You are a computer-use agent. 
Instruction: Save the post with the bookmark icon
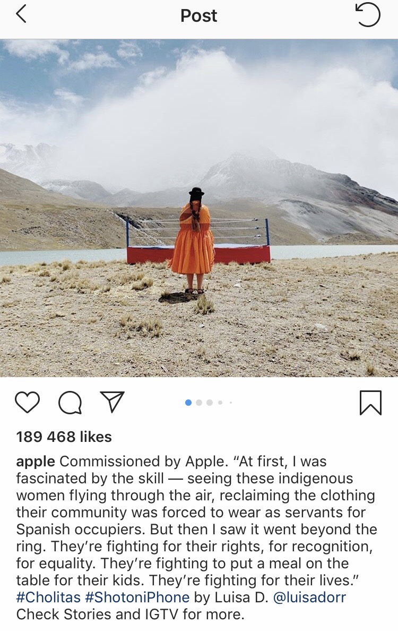(x=370, y=403)
